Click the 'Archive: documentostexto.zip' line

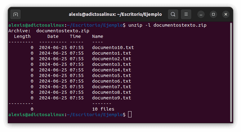49,31
